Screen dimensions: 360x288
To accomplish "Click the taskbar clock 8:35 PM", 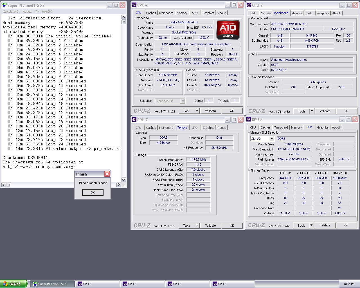I will pyautogui.click(x=349, y=284).
